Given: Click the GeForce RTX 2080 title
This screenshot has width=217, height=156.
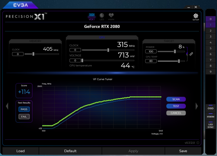Looking at the screenshot, I should 102,26.
